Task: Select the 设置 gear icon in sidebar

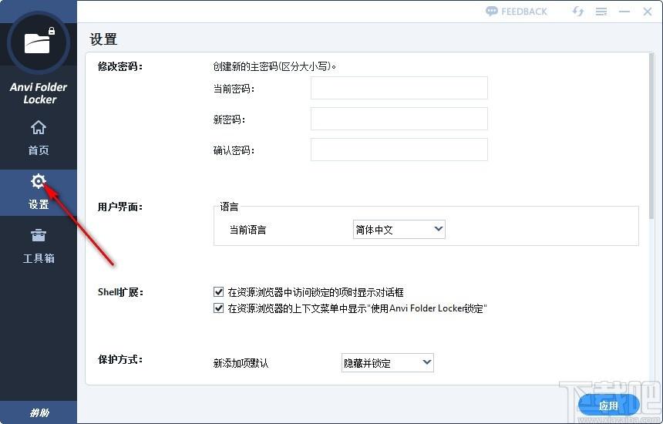Action: (x=38, y=181)
